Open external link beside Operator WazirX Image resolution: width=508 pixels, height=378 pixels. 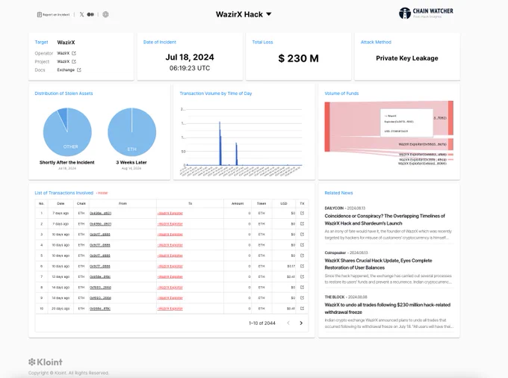(74, 53)
